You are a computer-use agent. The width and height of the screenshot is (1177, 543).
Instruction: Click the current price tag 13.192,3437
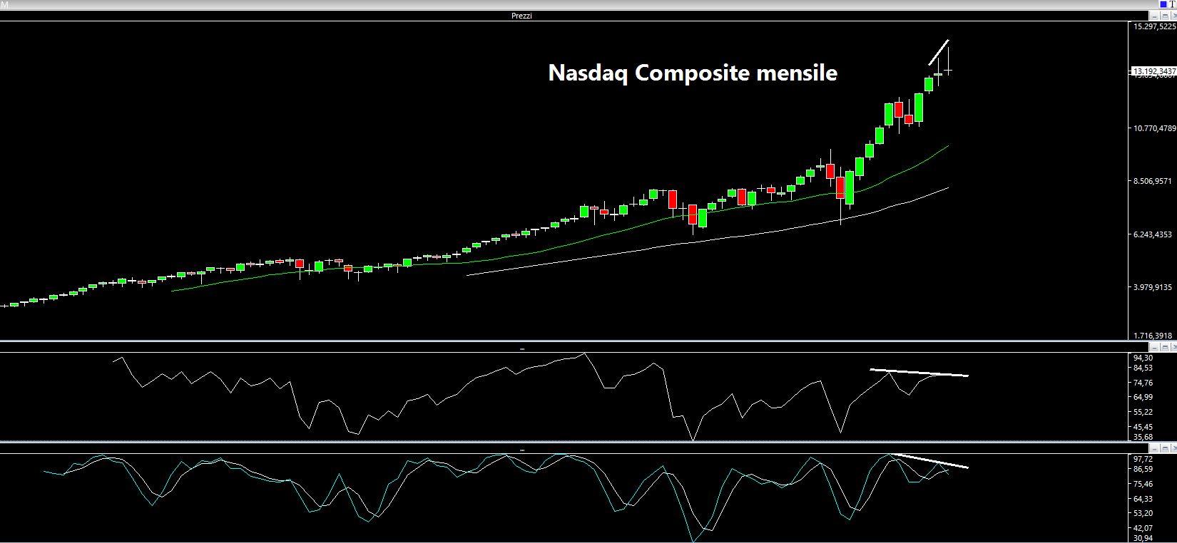pos(1154,71)
